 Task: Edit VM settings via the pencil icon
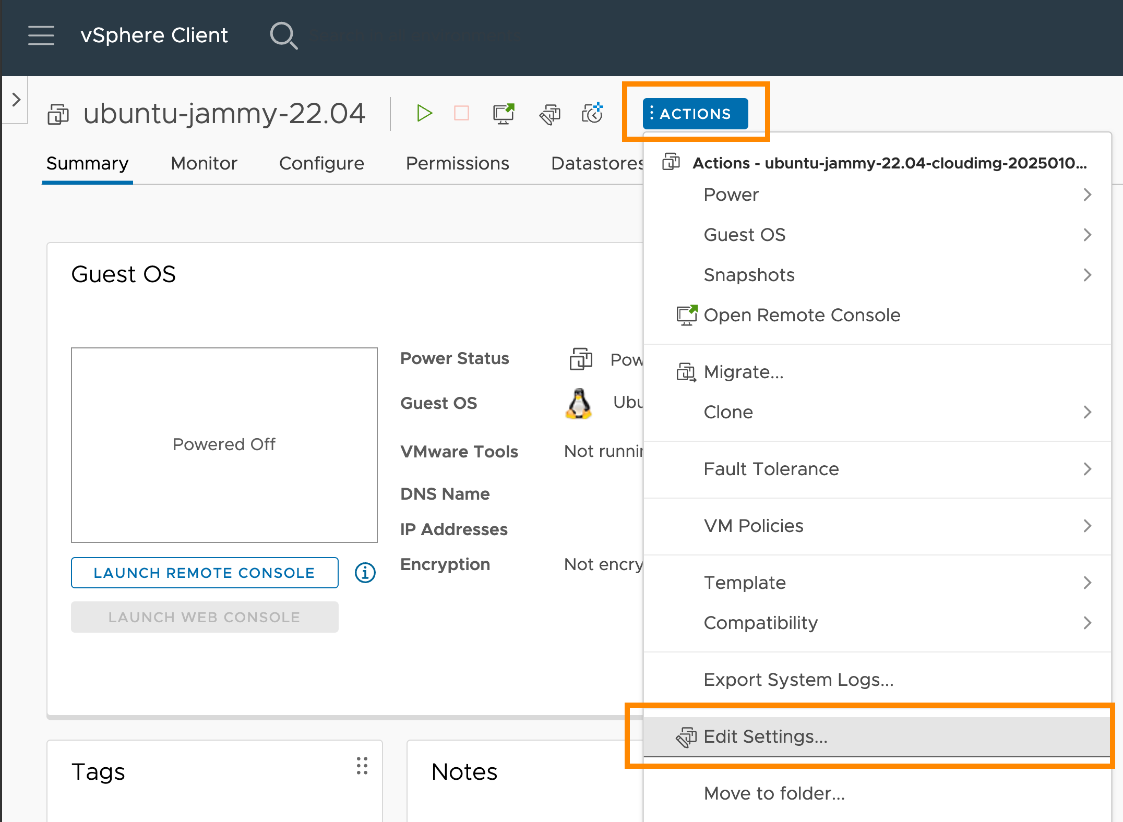click(549, 113)
